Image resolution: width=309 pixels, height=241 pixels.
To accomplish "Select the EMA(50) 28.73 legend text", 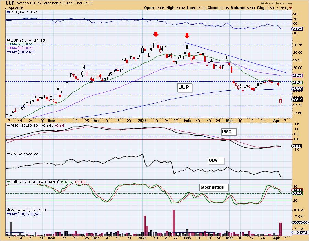I will tap(21, 48).
